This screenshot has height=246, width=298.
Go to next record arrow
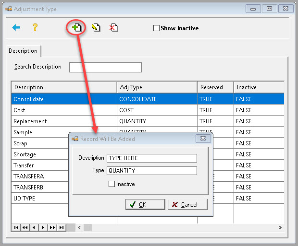[x=43, y=227]
